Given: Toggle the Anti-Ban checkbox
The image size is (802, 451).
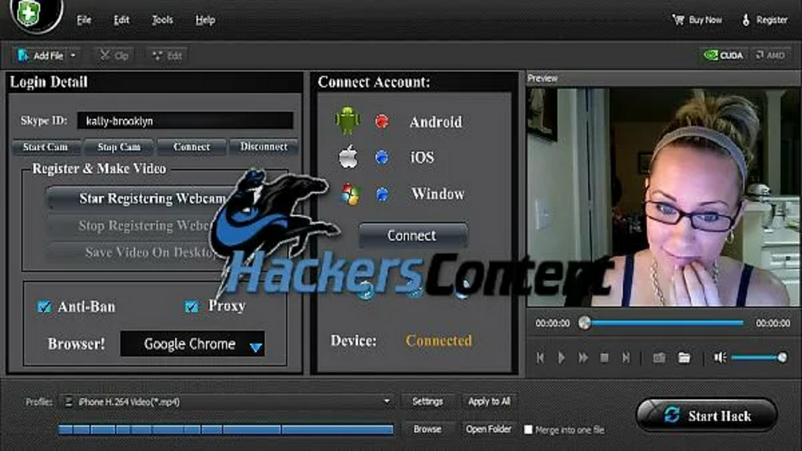Looking at the screenshot, I should click(x=45, y=307).
